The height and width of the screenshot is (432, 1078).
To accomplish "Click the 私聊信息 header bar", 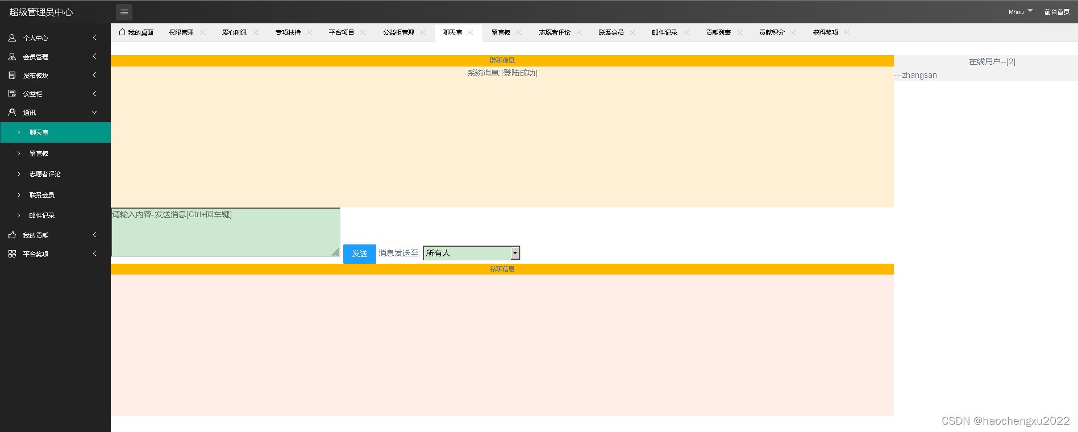I will 502,269.
